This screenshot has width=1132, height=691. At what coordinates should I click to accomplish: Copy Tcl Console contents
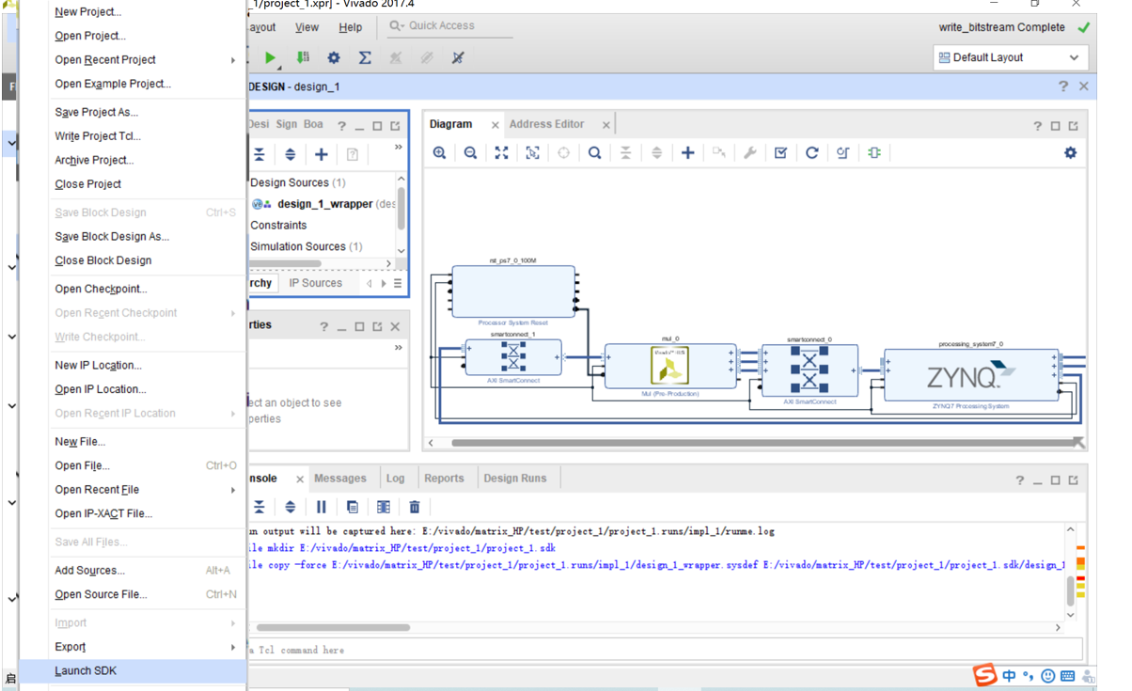click(352, 507)
